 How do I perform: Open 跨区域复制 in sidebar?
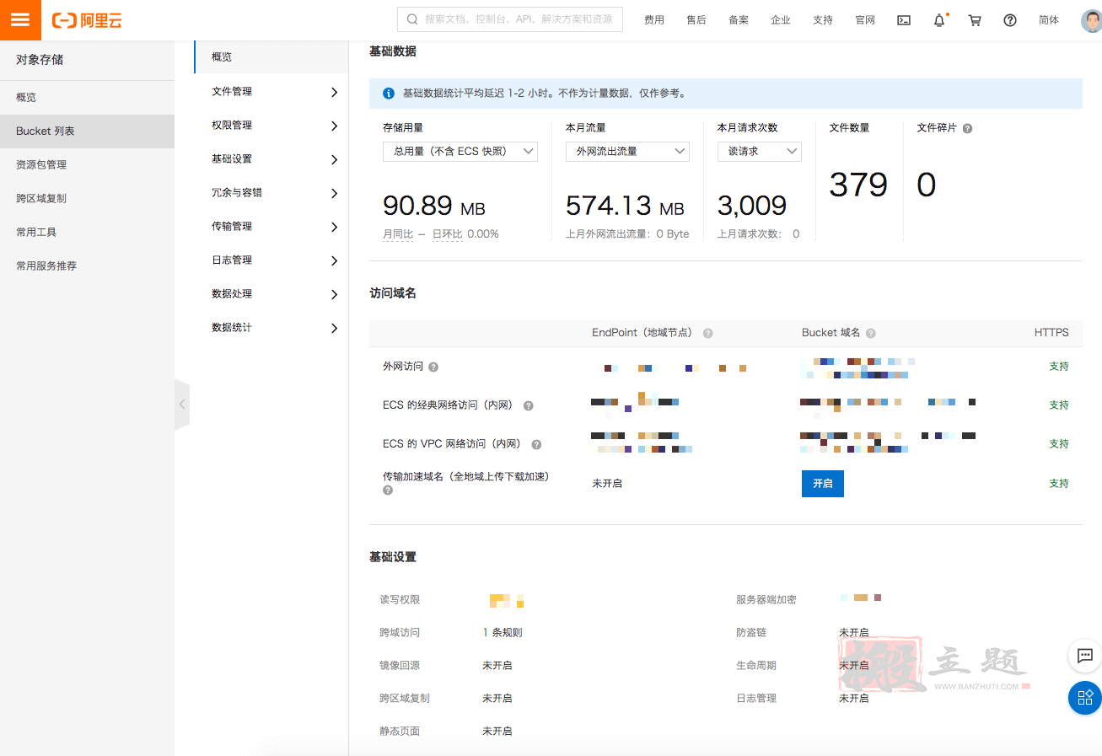(x=87, y=199)
